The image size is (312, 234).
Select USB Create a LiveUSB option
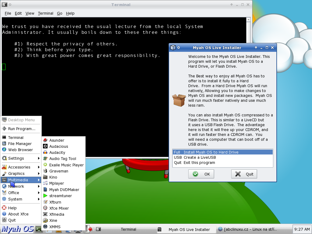pyautogui.click(x=223, y=158)
